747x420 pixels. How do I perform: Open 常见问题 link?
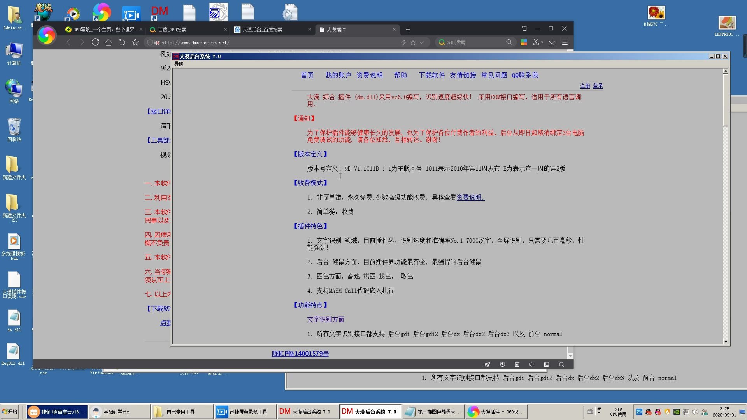point(494,75)
